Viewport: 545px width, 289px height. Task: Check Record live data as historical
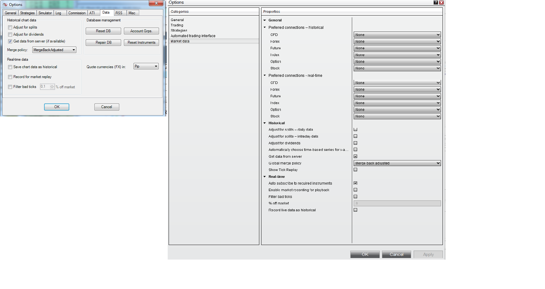point(356,210)
